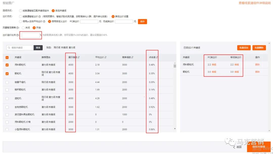Screen dimensions: 273x154
Task: Click the 批量添加 button
Action: point(243,48)
